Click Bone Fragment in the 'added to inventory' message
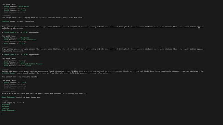Viewport: 223px width, 125px height. (8, 97)
